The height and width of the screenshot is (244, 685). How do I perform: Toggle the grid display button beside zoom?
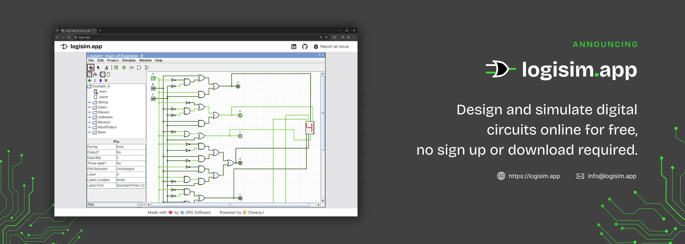tap(144, 205)
